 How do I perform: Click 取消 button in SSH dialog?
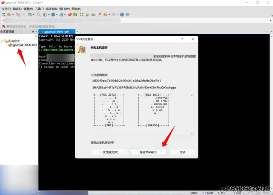tap(183, 152)
